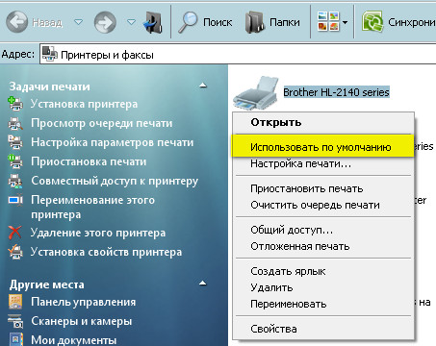This screenshot has height=346, width=436.
Task: Choose Переименовать from context menu
Action: [x=323, y=304]
